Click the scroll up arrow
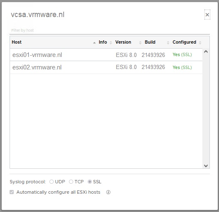219x212 pixels. point(206,52)
